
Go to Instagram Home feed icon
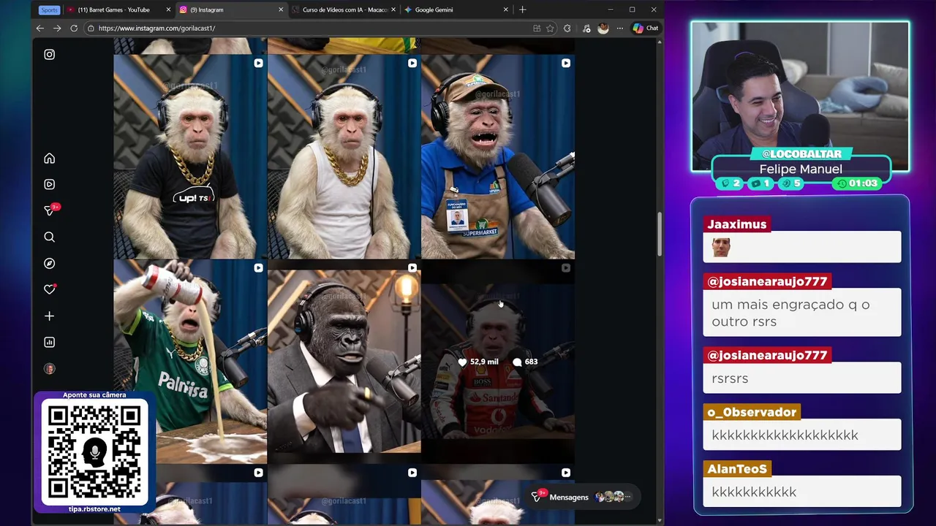[x=49, y=159]
